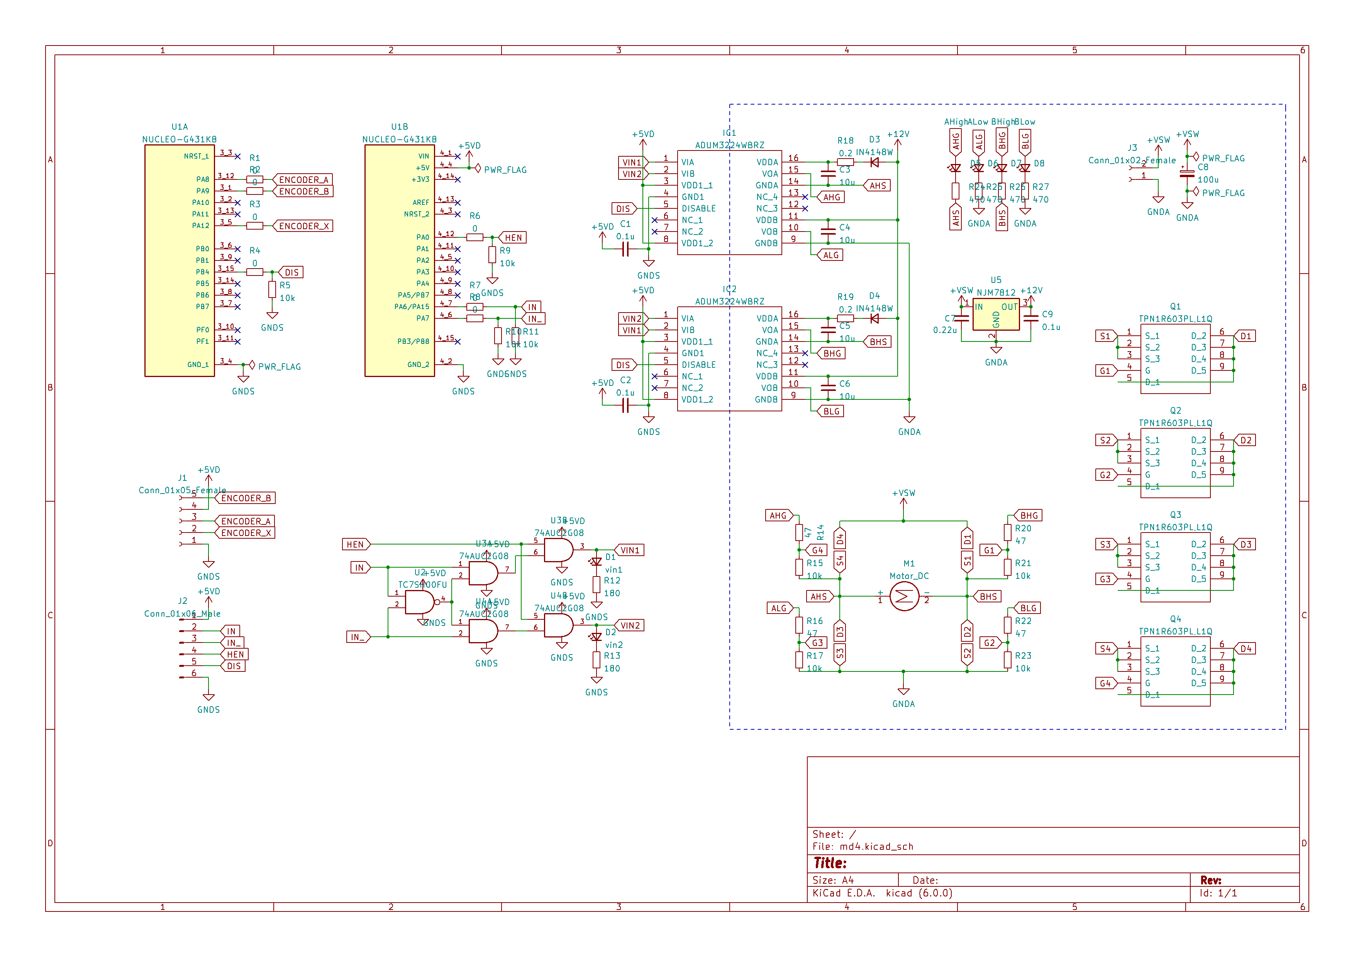Select the VIN1 output label after U3B
Image resolution: width=1354 pixels, height=957 pixels.
click(629, 550)
